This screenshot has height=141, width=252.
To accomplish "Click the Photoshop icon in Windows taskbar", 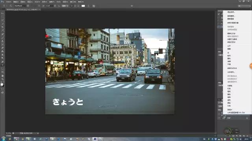I will coord(95,139).
